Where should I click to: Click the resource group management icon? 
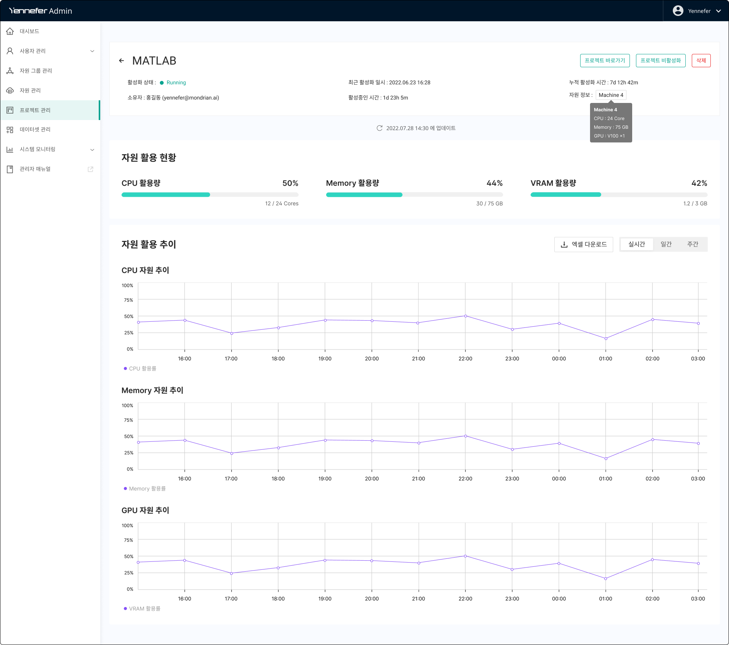pyautogui.click(x=10, y=71)
